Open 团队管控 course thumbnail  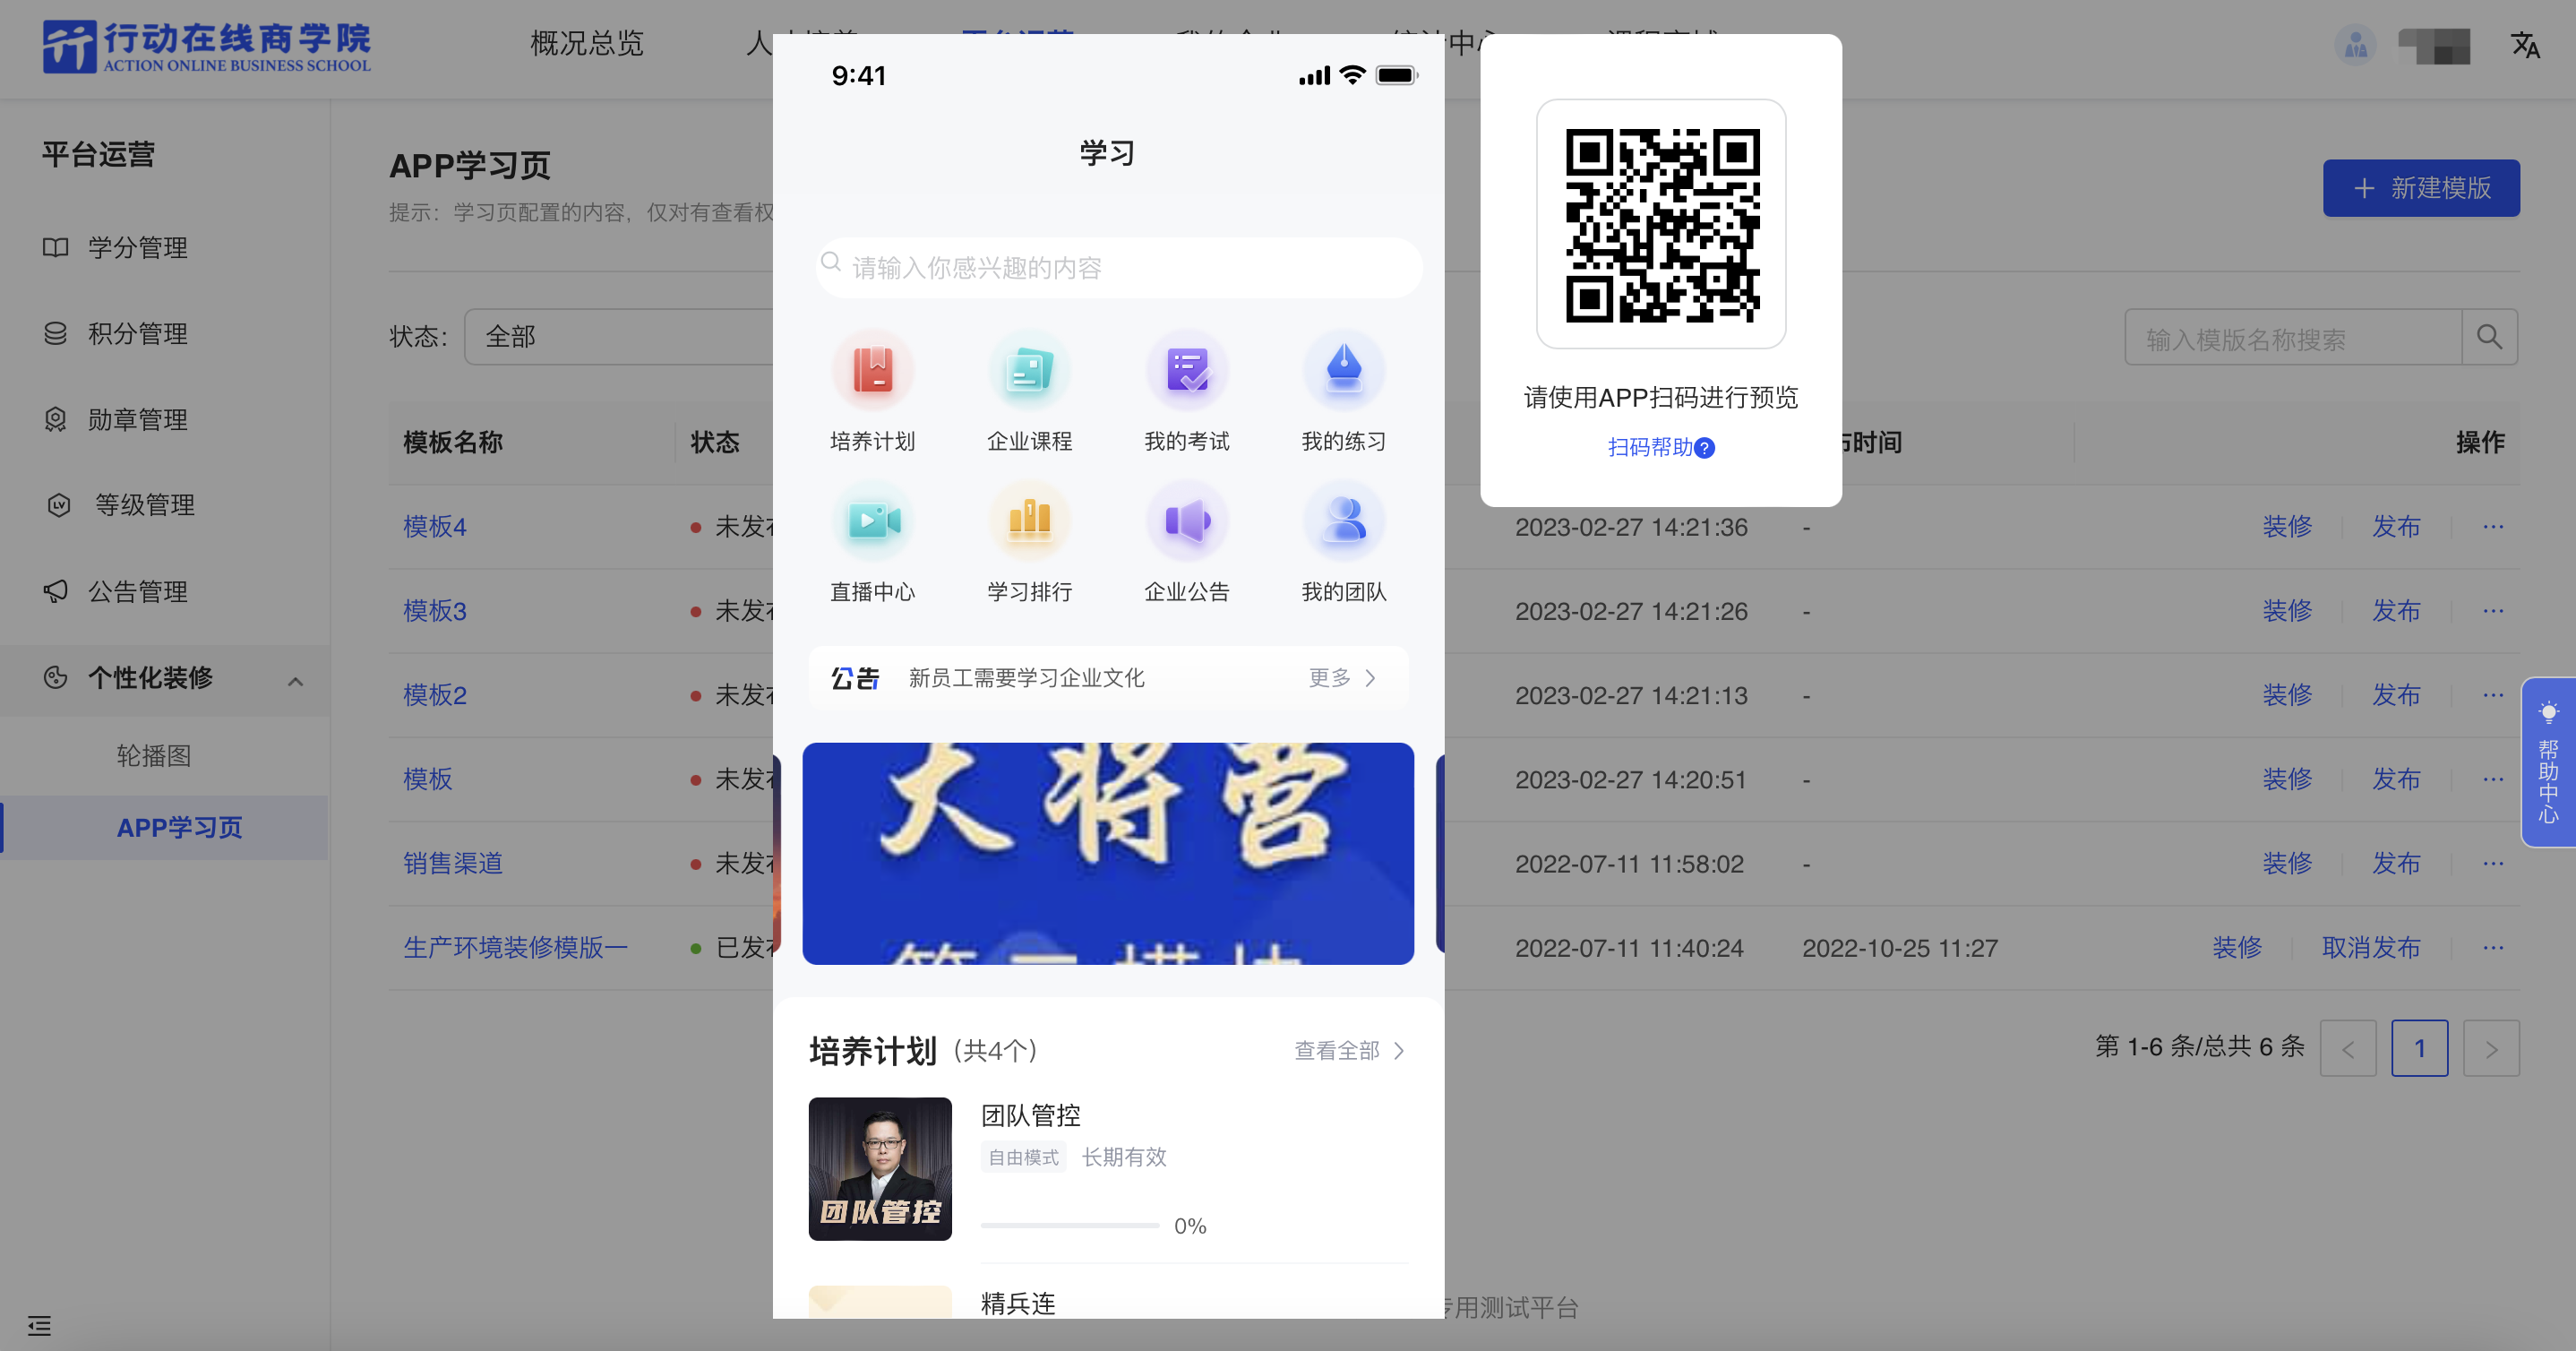point(880,1169)
